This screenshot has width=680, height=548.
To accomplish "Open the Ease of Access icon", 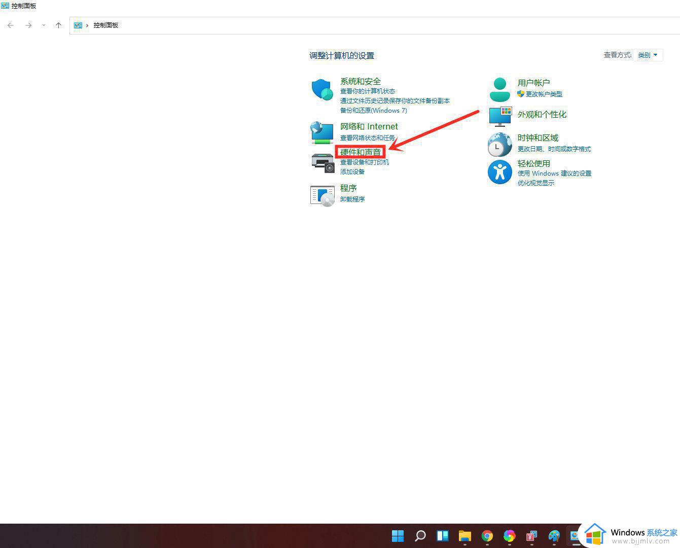I will (500, 172).
